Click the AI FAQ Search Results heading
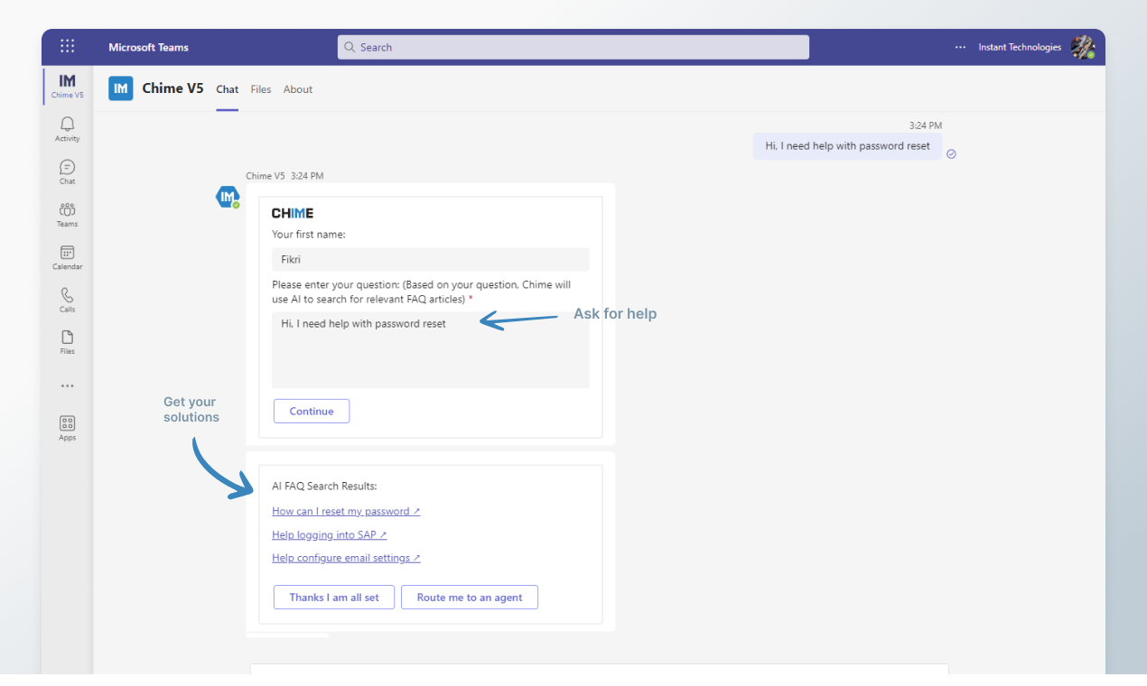Image resolution: width=1147 pixels, height=686 pixels. 324,487
